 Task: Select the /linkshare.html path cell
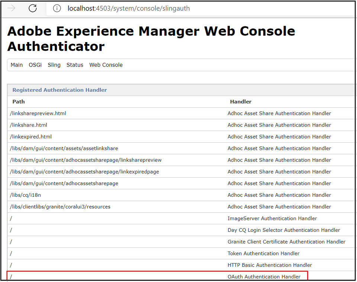tap(29, 125)
